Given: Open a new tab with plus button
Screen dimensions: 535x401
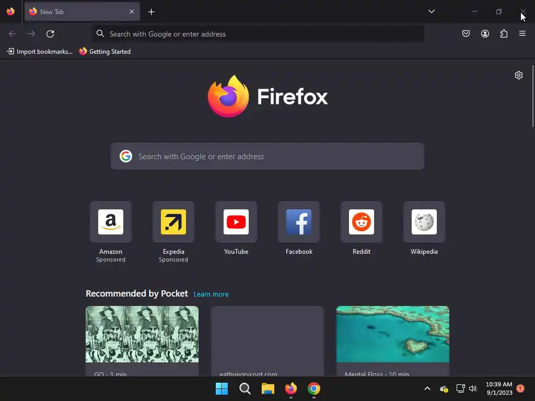Looking at the screenshot, I should [x=151, y=12].
